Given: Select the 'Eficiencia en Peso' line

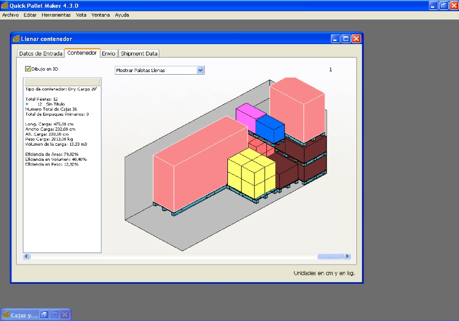Looking at the screenshot, I should coord(52,164).
